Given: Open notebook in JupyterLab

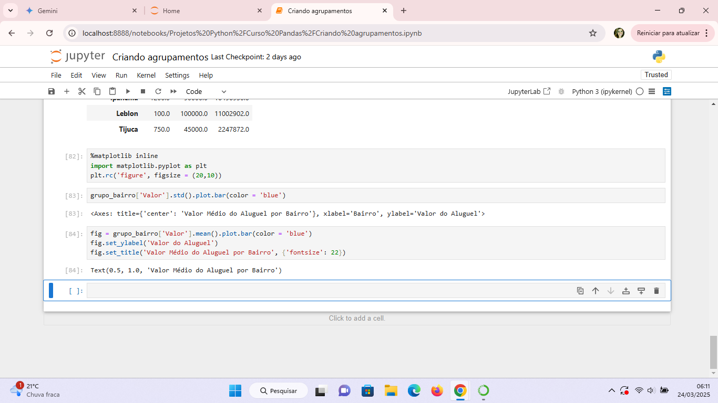Looking at the screenshot, I should tap(529, 91).
